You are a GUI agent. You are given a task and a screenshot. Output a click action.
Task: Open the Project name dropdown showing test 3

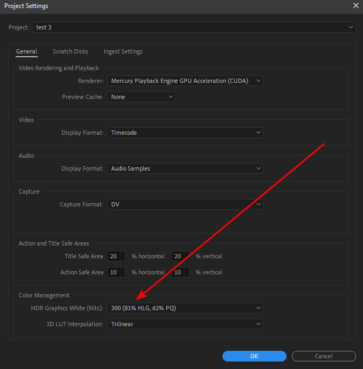[x=194, y=27]
